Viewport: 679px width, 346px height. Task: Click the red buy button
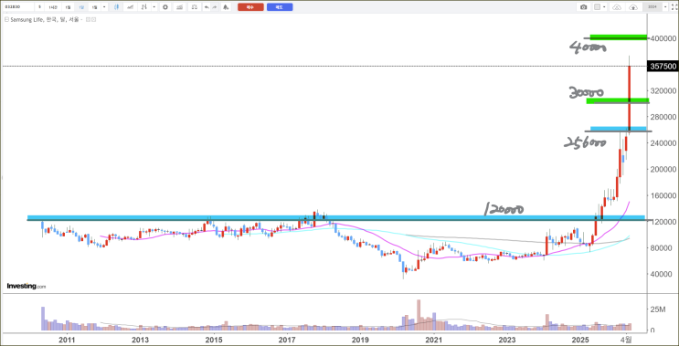250,7
